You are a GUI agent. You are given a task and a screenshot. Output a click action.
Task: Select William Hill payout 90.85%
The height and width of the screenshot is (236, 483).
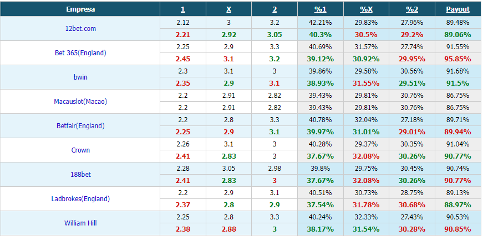457,229
